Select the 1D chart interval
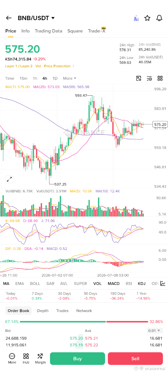Image resolution: width=168 pixels, height=374 pixels. click(x=55, y=78)
